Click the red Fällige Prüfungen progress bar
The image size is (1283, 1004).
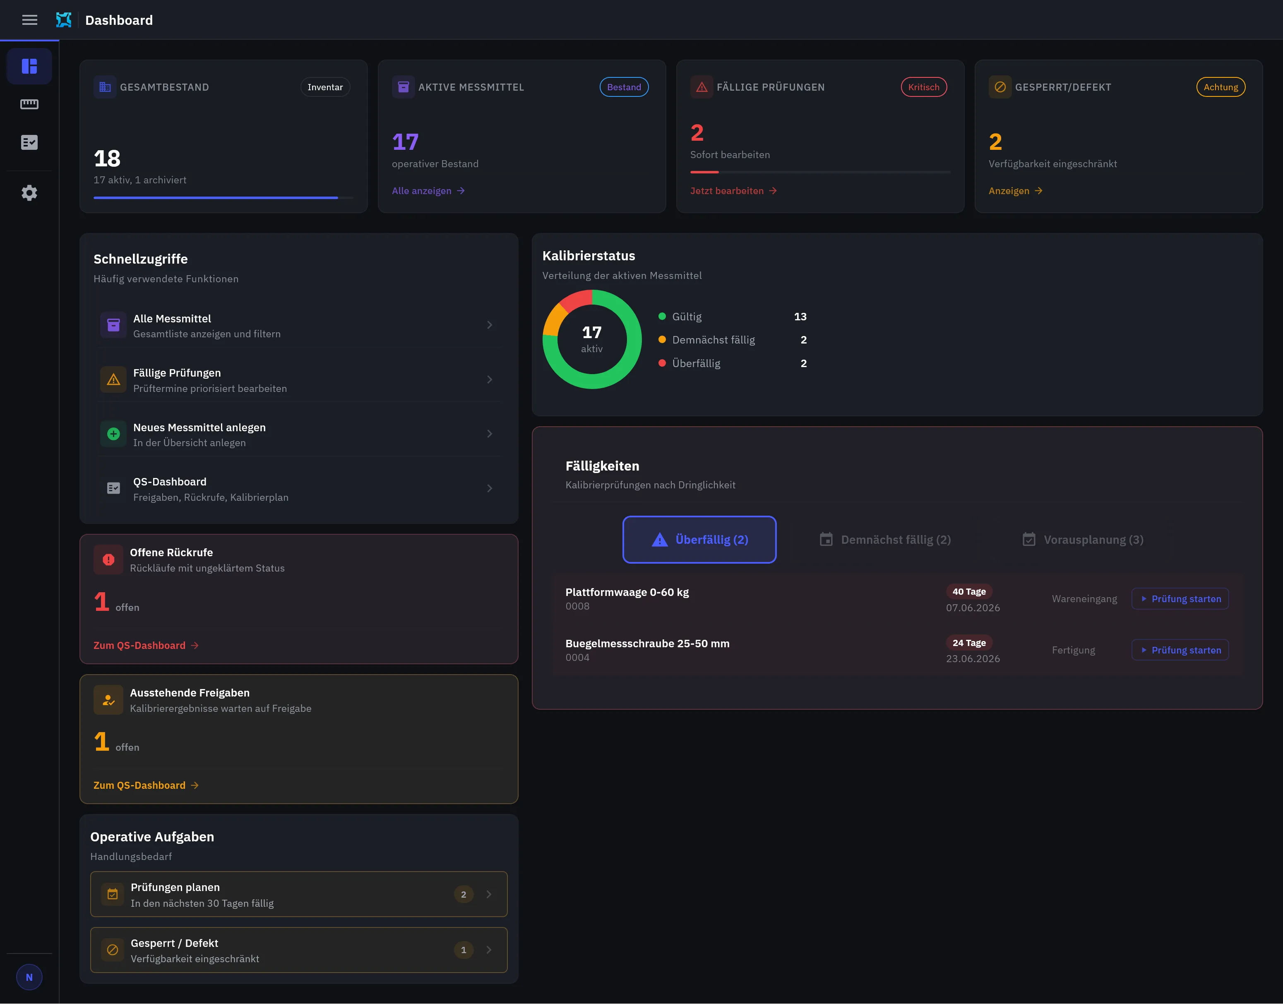click(x=820, y=172)
